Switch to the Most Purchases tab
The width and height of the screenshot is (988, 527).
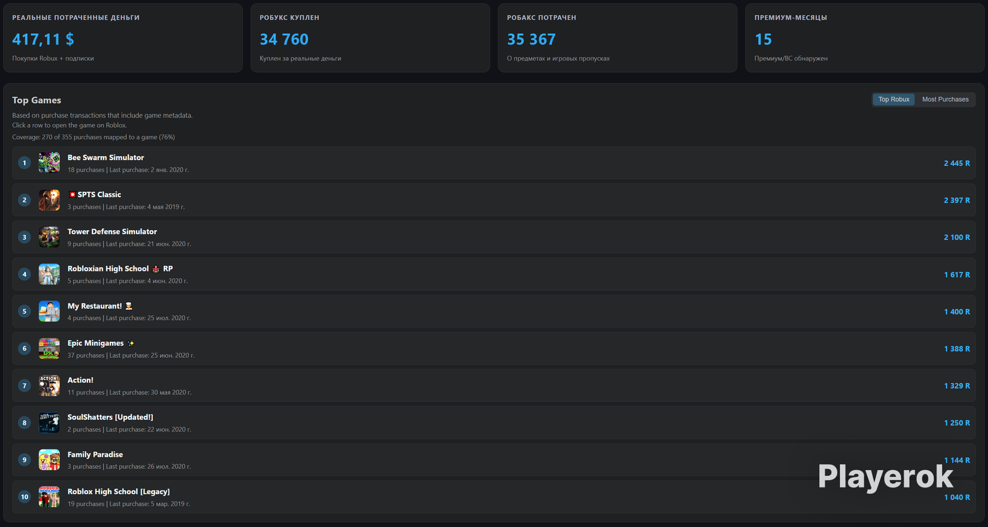tap(945, 99)
